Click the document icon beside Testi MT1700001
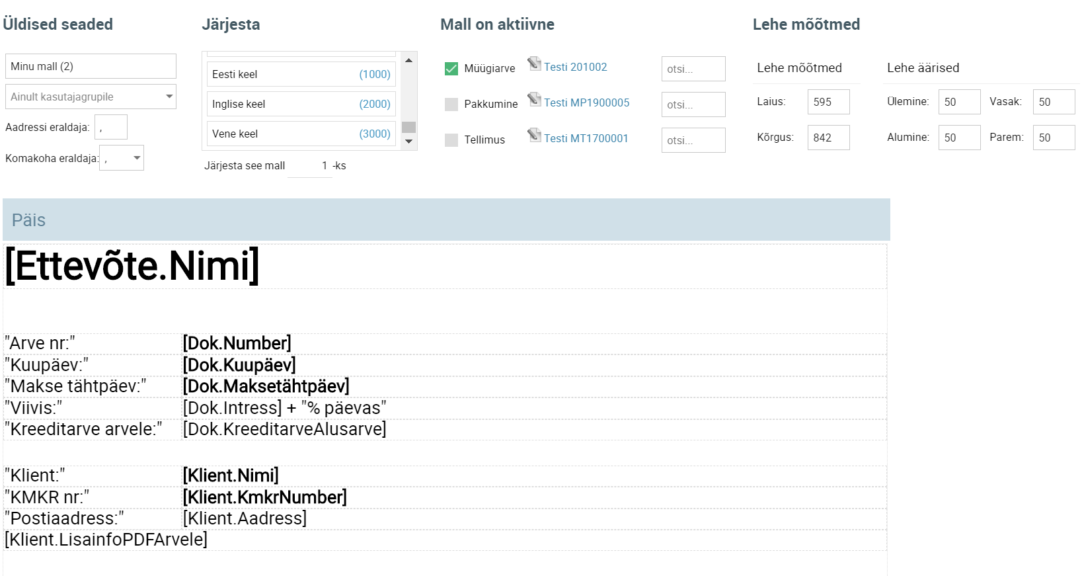This screenshot has height=576, width=1082. click(x=534, y=136)
